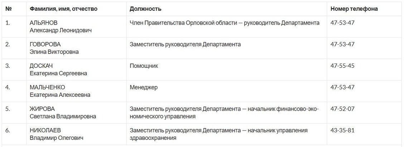This screenshot has width=404, height=147.
Task: Click the name НИКОЛАЕВ Владимир Олегович
Action: (57, 134)
